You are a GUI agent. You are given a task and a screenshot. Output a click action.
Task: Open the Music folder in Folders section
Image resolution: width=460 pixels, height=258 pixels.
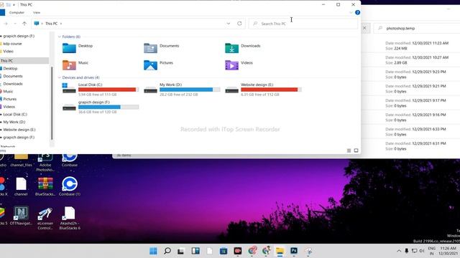[75, 64]
